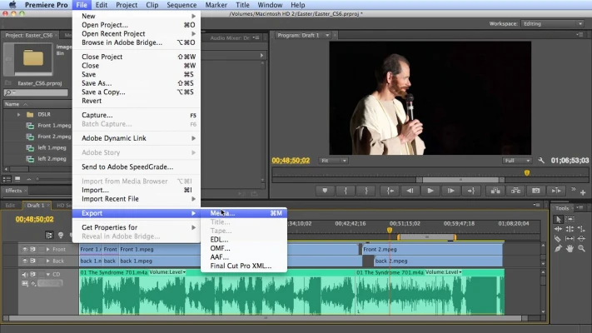Expand the Front video track

pyautogui.click(x=48, y=249)
